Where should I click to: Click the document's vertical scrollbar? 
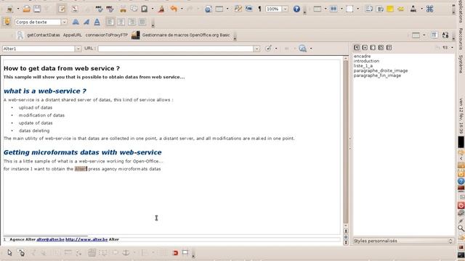click(346, 142)
